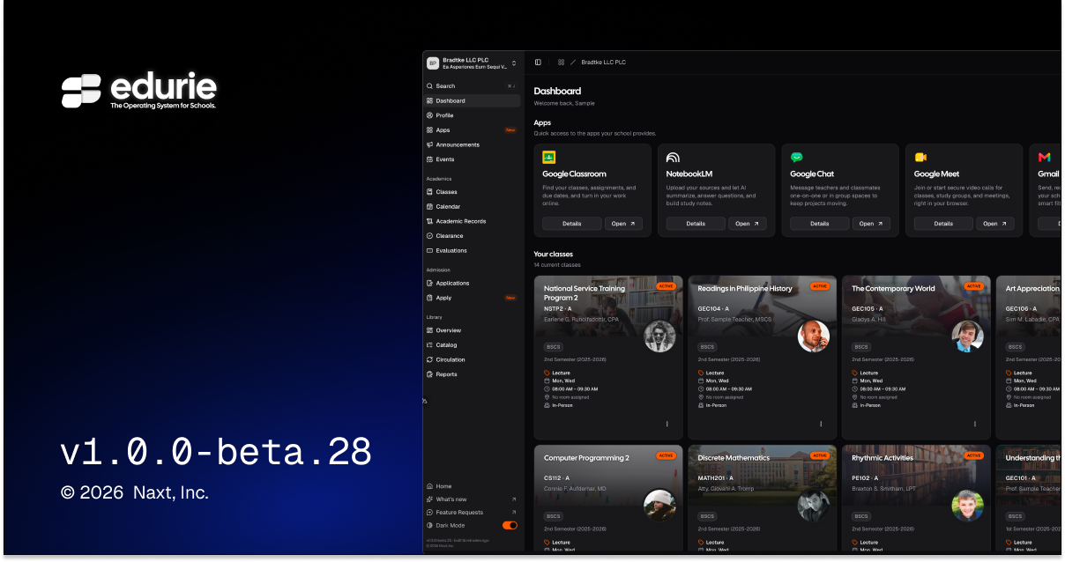Screen dimensions: 1065x562
Task: Open the Discrete Mathematics class title
Action: click(x=734, y=458)
